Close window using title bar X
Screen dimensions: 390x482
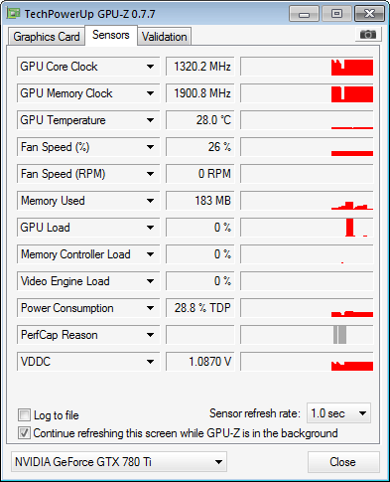pos(369,14)
